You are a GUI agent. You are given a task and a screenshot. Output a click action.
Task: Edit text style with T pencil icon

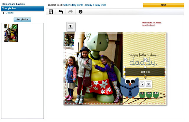pos(142,84)
